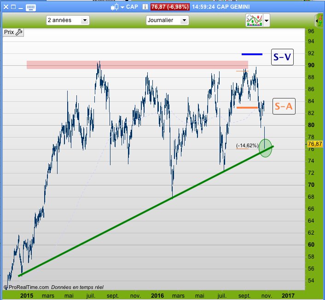This screenshot has width=325, height=300.
Task: Open the 'Journalier' timeframe dropdown
Action: click(x=167, y=20)
